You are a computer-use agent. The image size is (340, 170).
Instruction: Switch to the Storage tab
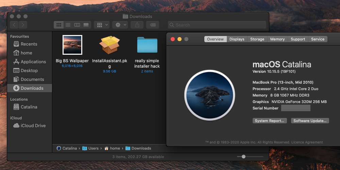pyautogui.click(x=257, y=39)
